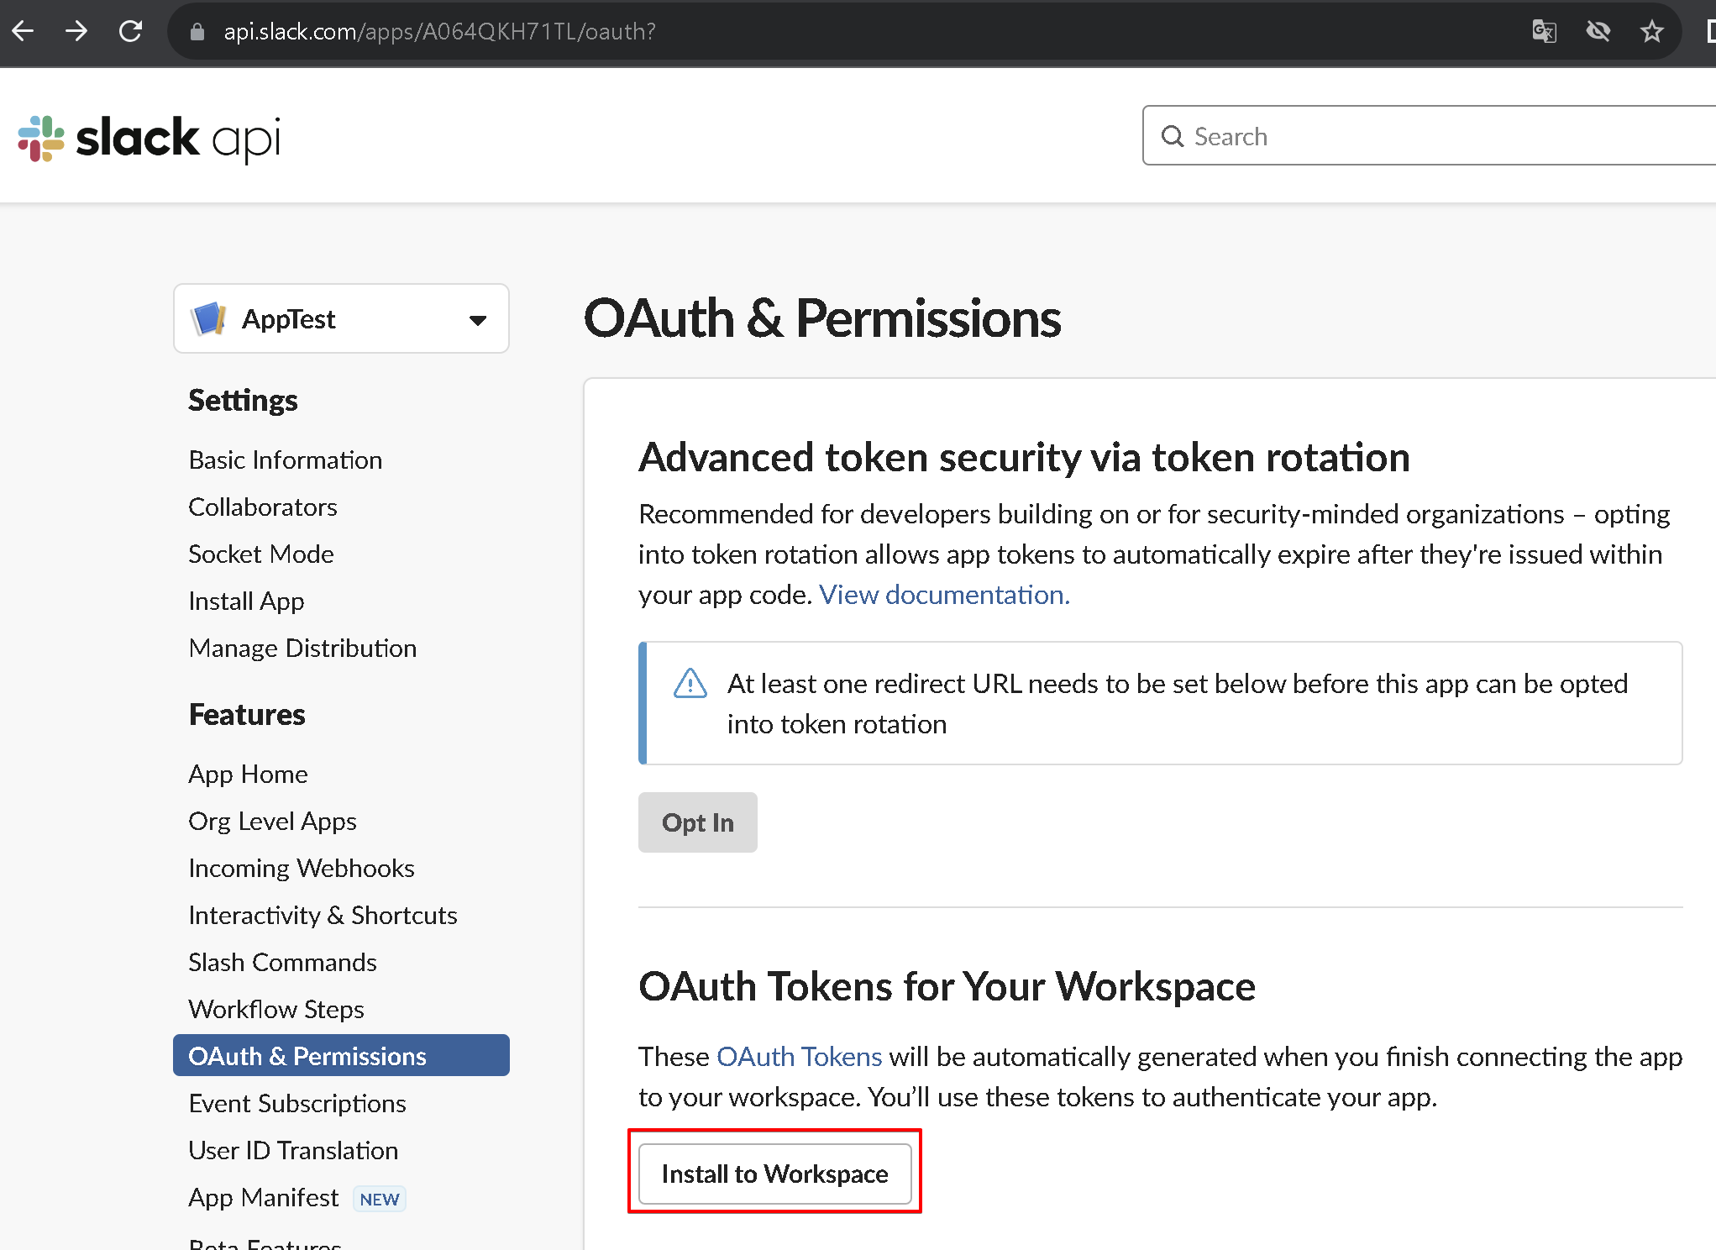Bookmark page with star icon

click(x=1651, y=32)
